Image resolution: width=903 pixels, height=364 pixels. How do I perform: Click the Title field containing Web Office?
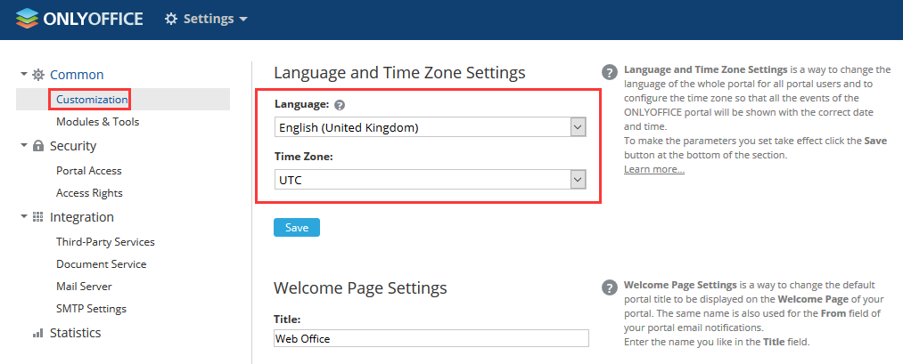431,338
